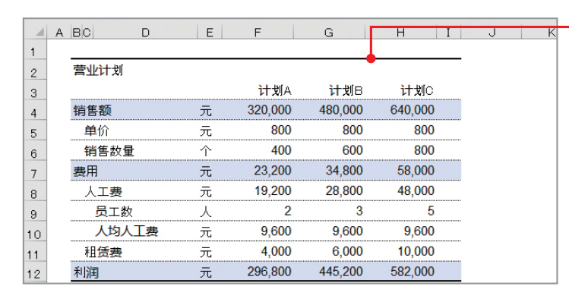The width and height of the screenshot is (569, 305).
Task: Click the 元 unit cell for 利润
Action: (205, 272)
